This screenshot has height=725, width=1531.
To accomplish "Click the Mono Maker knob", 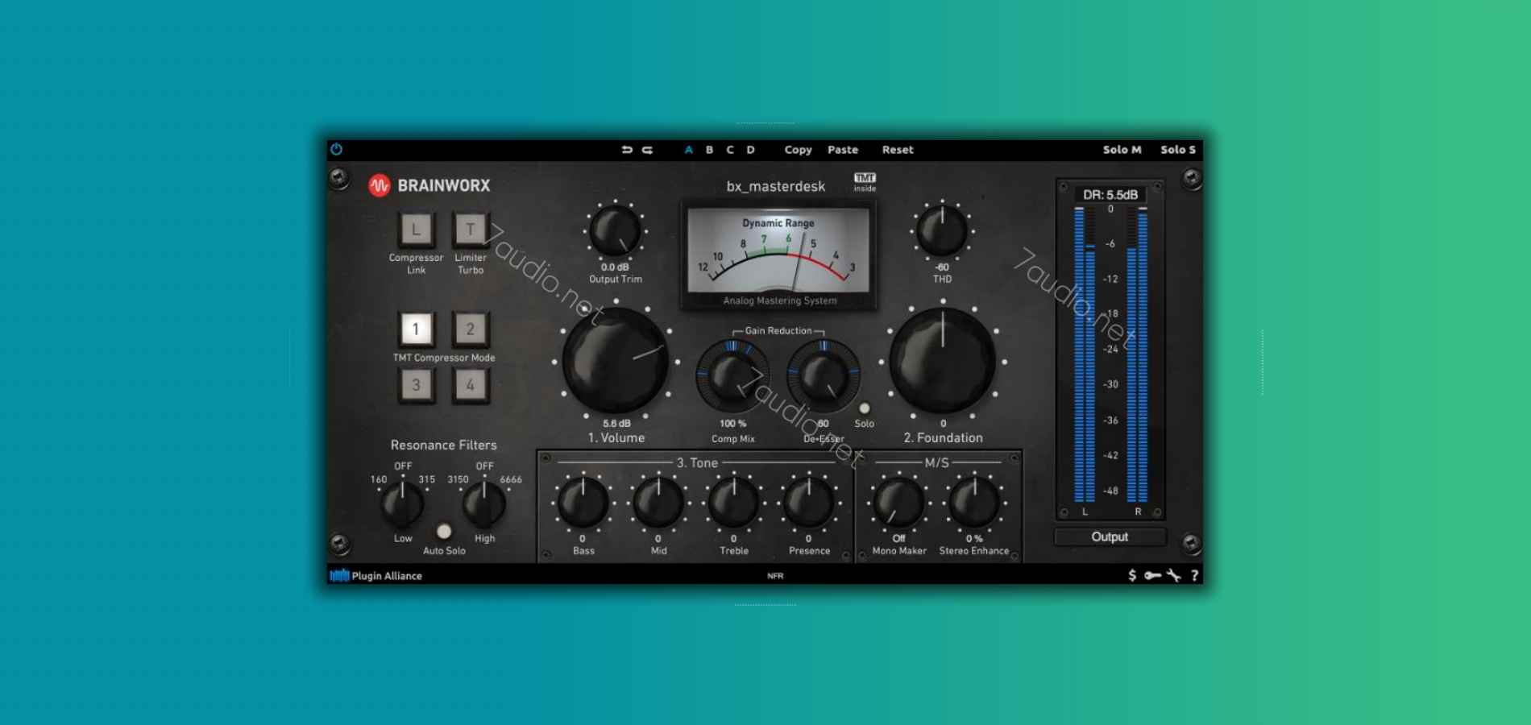I will coord(898,503).
